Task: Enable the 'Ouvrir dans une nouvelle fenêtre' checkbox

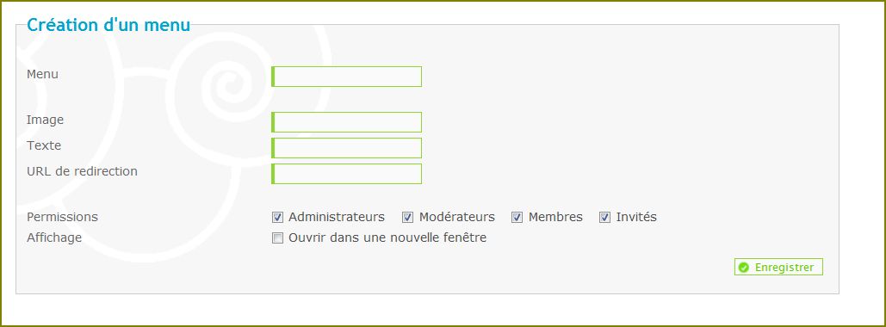Action: click(277, 238)
